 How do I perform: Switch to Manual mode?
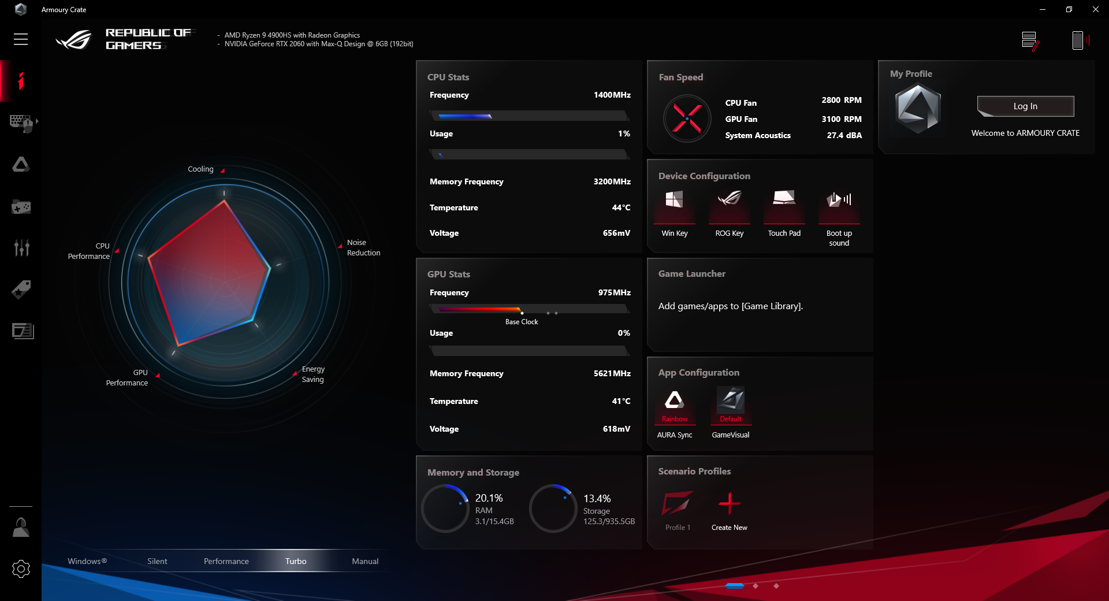[365, 561]
